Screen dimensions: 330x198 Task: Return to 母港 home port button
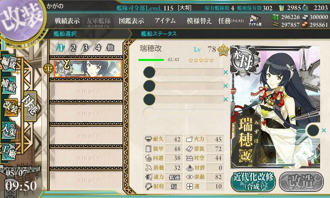point(31,106)
